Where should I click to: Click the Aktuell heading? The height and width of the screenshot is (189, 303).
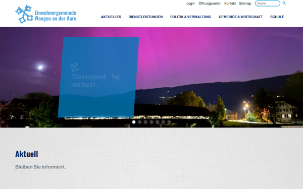tap(27, 154)
